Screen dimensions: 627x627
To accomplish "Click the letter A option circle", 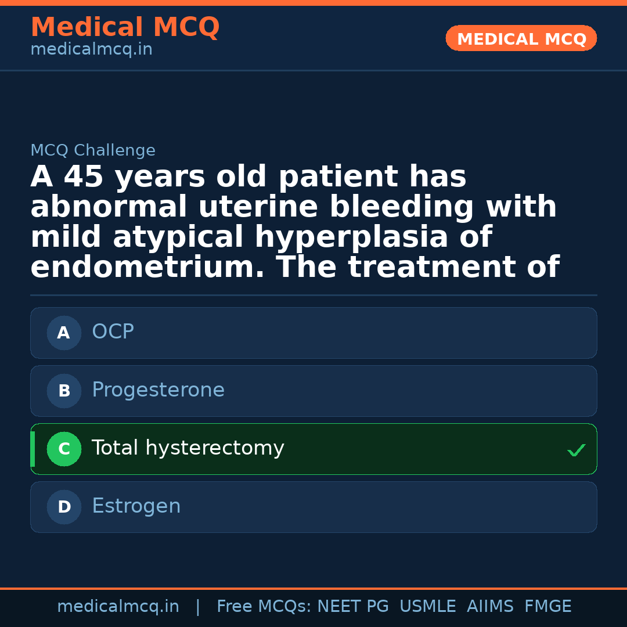I will [64, 333].
